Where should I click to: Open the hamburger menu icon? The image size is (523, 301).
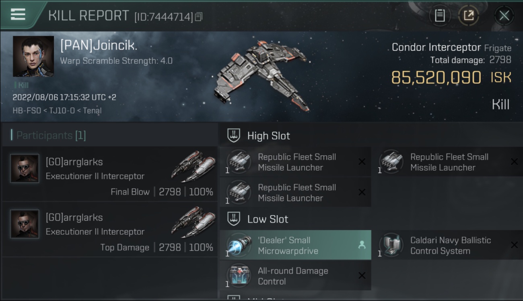(18, 14)
